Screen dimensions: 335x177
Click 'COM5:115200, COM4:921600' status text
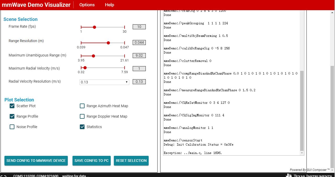(36, 176)
